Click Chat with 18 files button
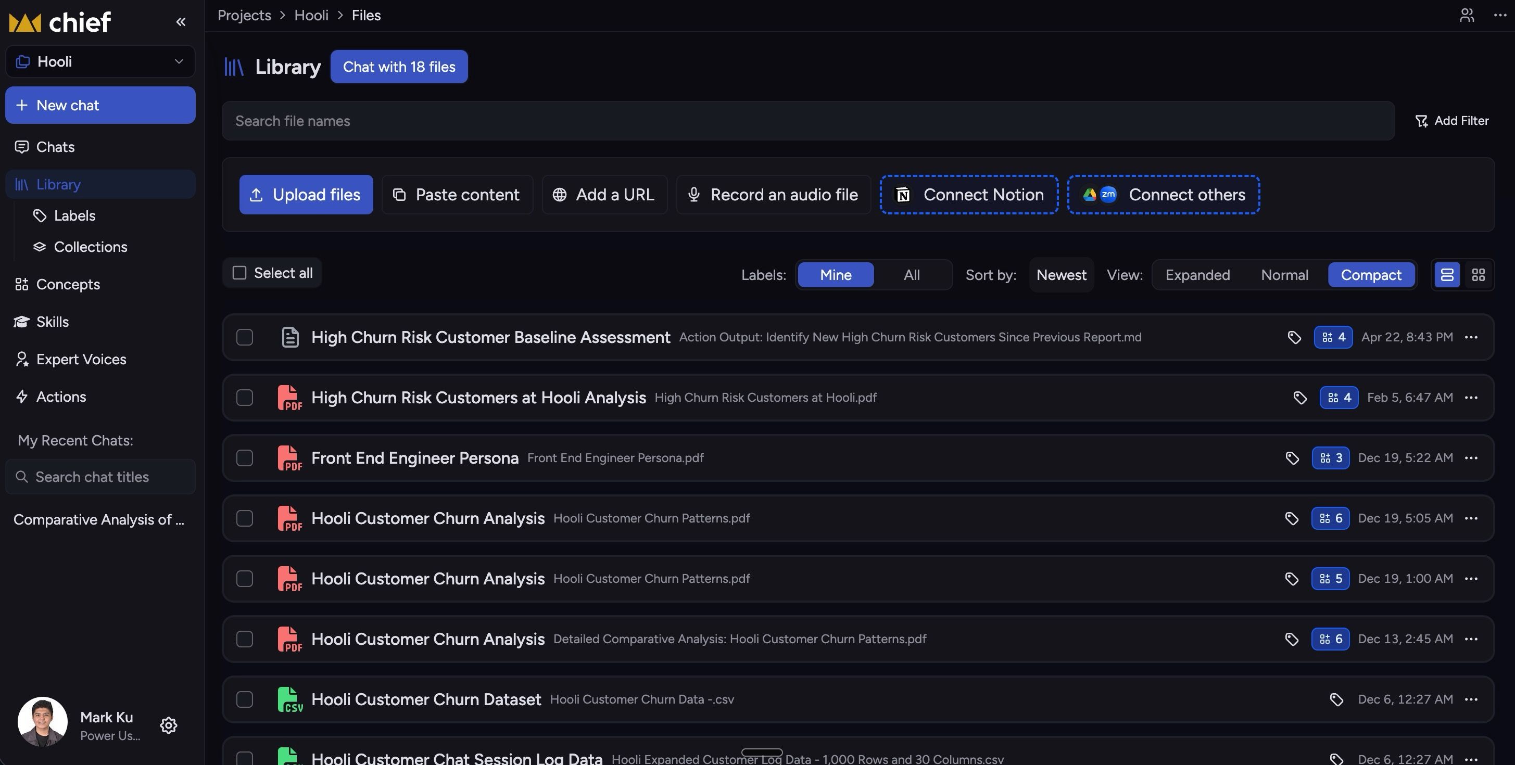The image size is (1515, 765). pos(399,67)
